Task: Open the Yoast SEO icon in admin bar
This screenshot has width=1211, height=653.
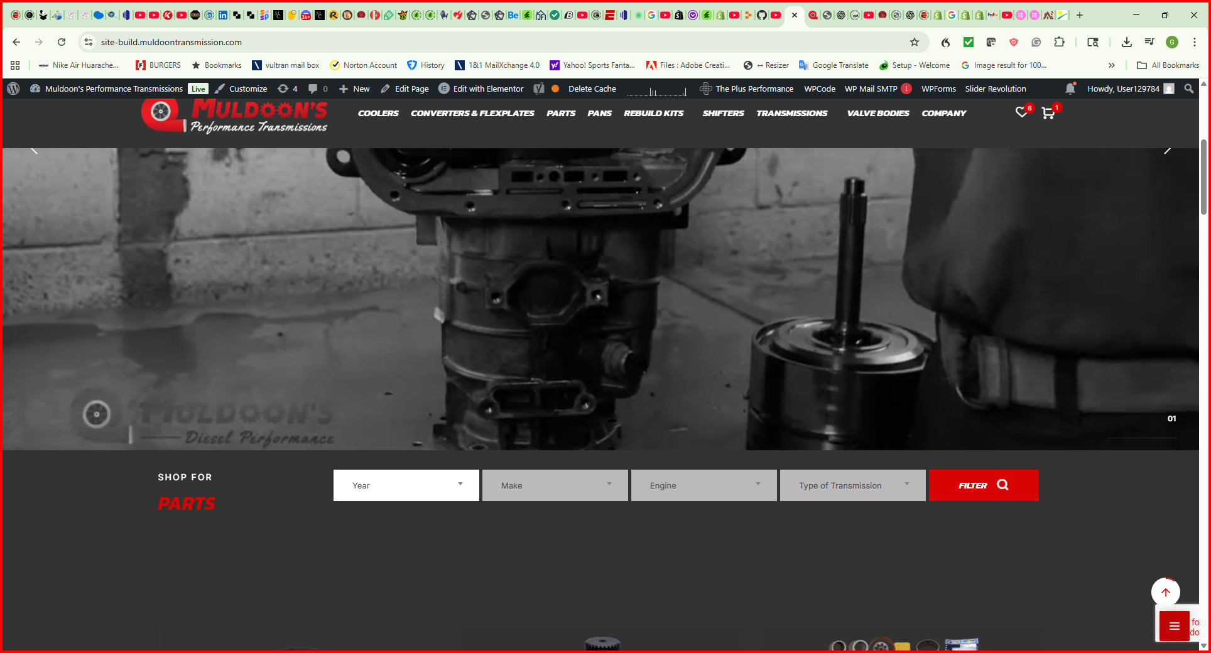Action: click(x=538, y=89)
